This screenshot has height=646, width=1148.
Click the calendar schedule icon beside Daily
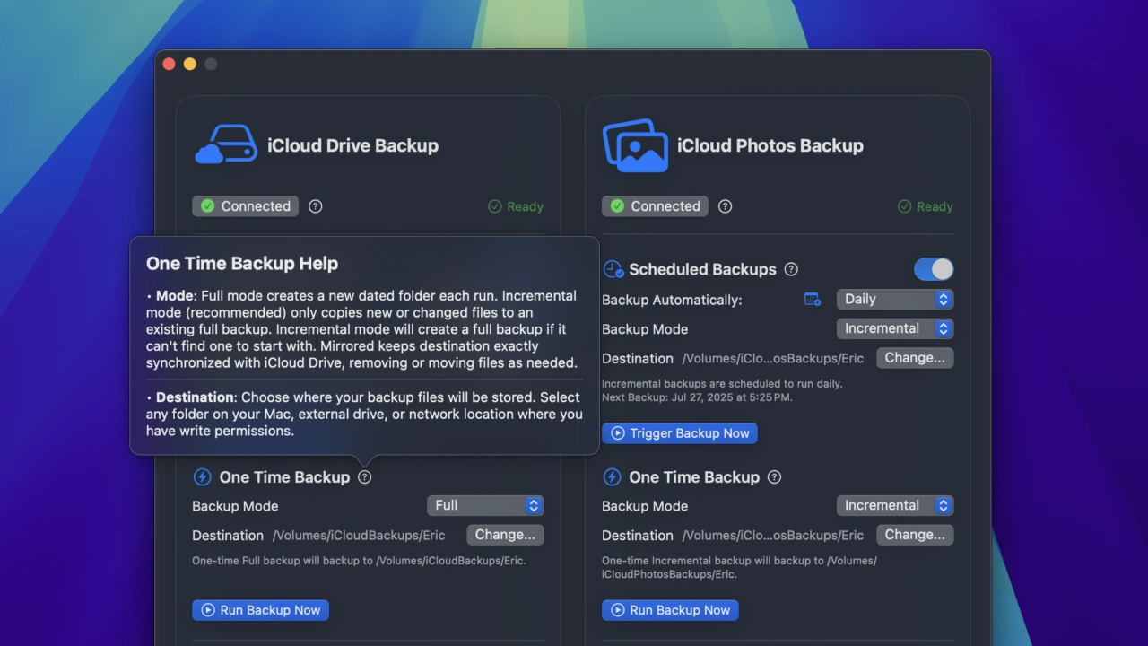[813, 300]
